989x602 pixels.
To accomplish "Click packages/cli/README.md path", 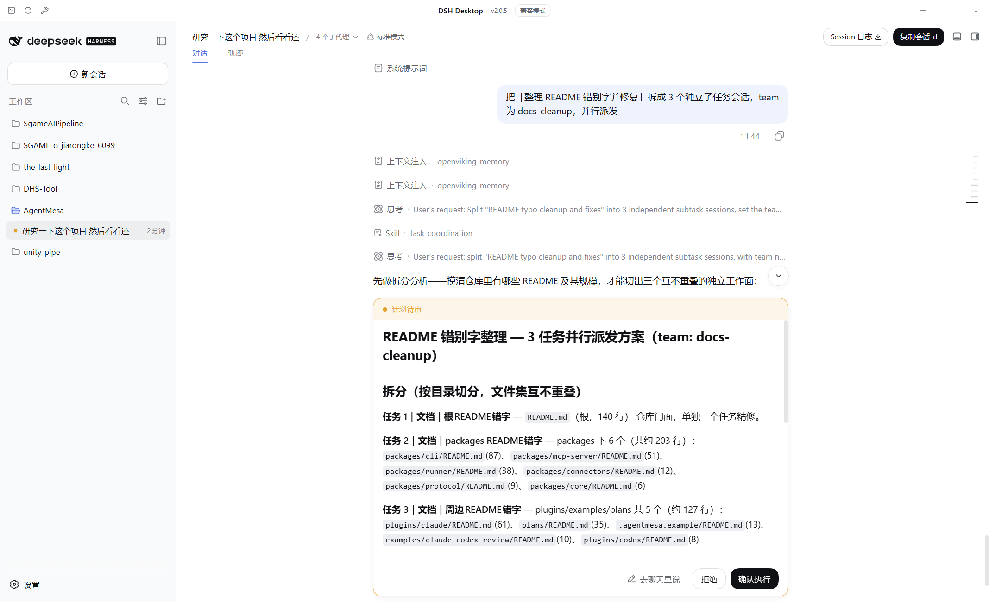I will click(434, 456).
